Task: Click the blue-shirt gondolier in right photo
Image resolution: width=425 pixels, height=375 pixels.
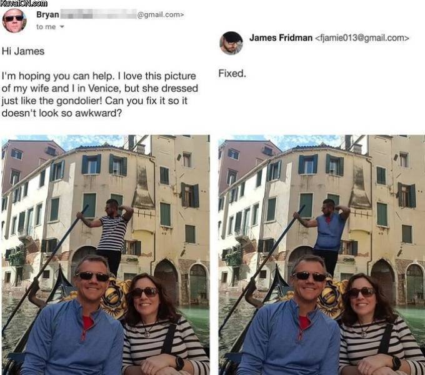Action: (x=325, y=234)
